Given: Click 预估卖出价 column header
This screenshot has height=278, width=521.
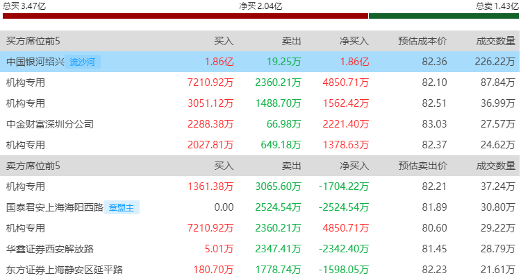Looking at the screenshot, I should pyautogui.click(x=422, y=166).
